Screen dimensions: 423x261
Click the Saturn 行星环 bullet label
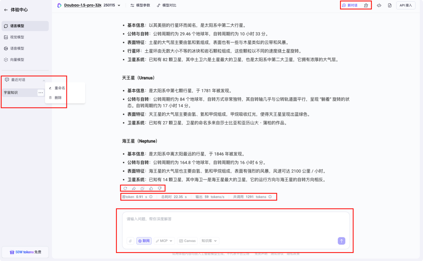click(x=134, y=51)
